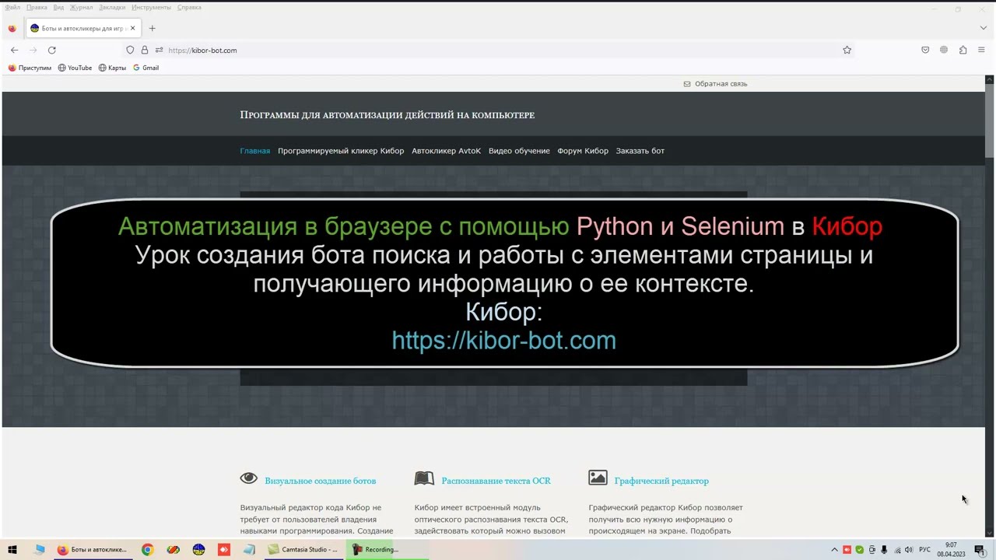Open the tracking protection shield icon
The width and height of the screenshot is (996, 560).
coord(130,50)
